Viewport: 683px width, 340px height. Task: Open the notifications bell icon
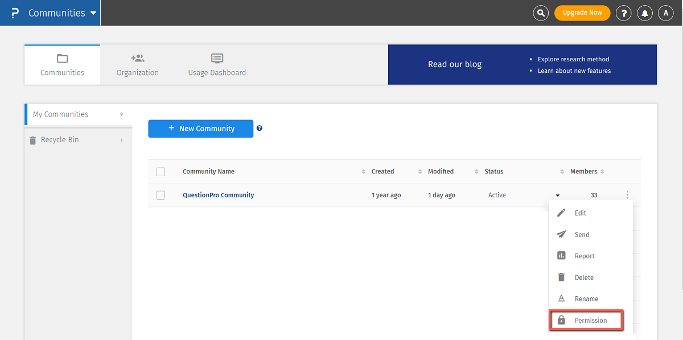pos(645,13)
